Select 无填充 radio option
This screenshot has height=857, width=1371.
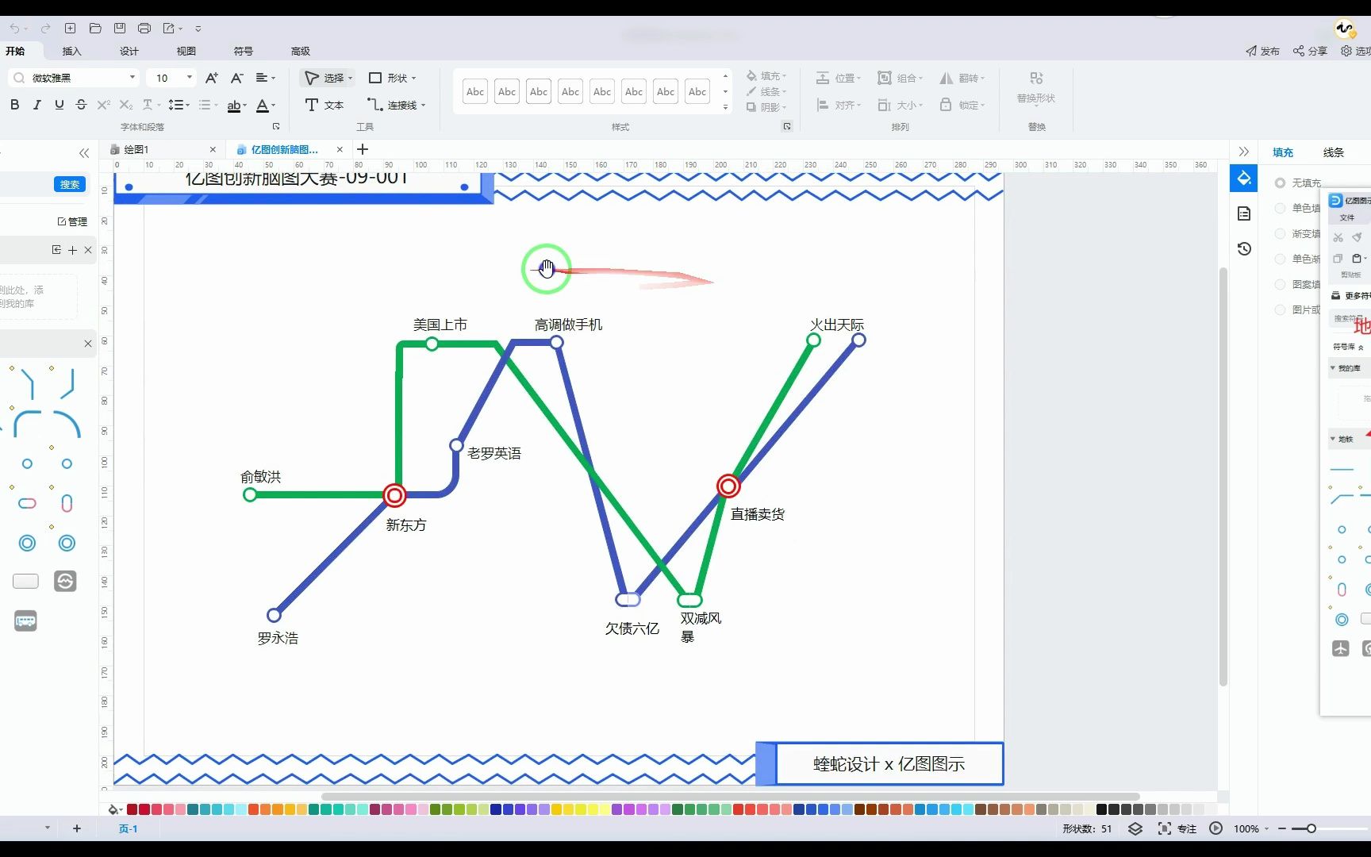click(x=1280, y=183)
